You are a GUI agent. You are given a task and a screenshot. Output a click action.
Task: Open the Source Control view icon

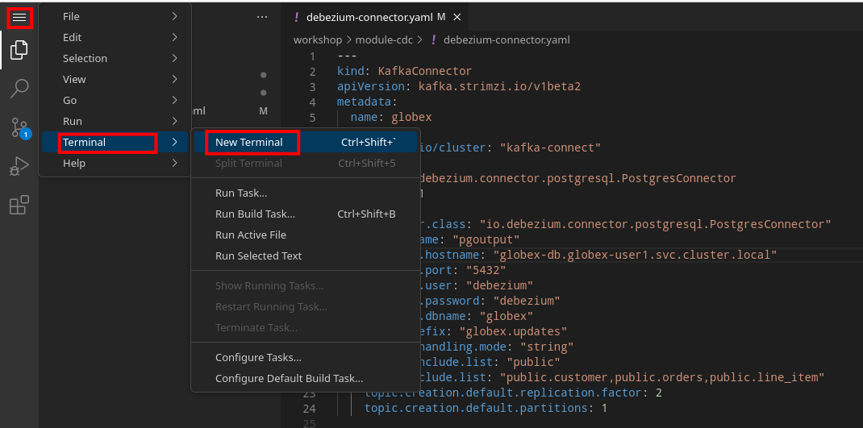19,127
